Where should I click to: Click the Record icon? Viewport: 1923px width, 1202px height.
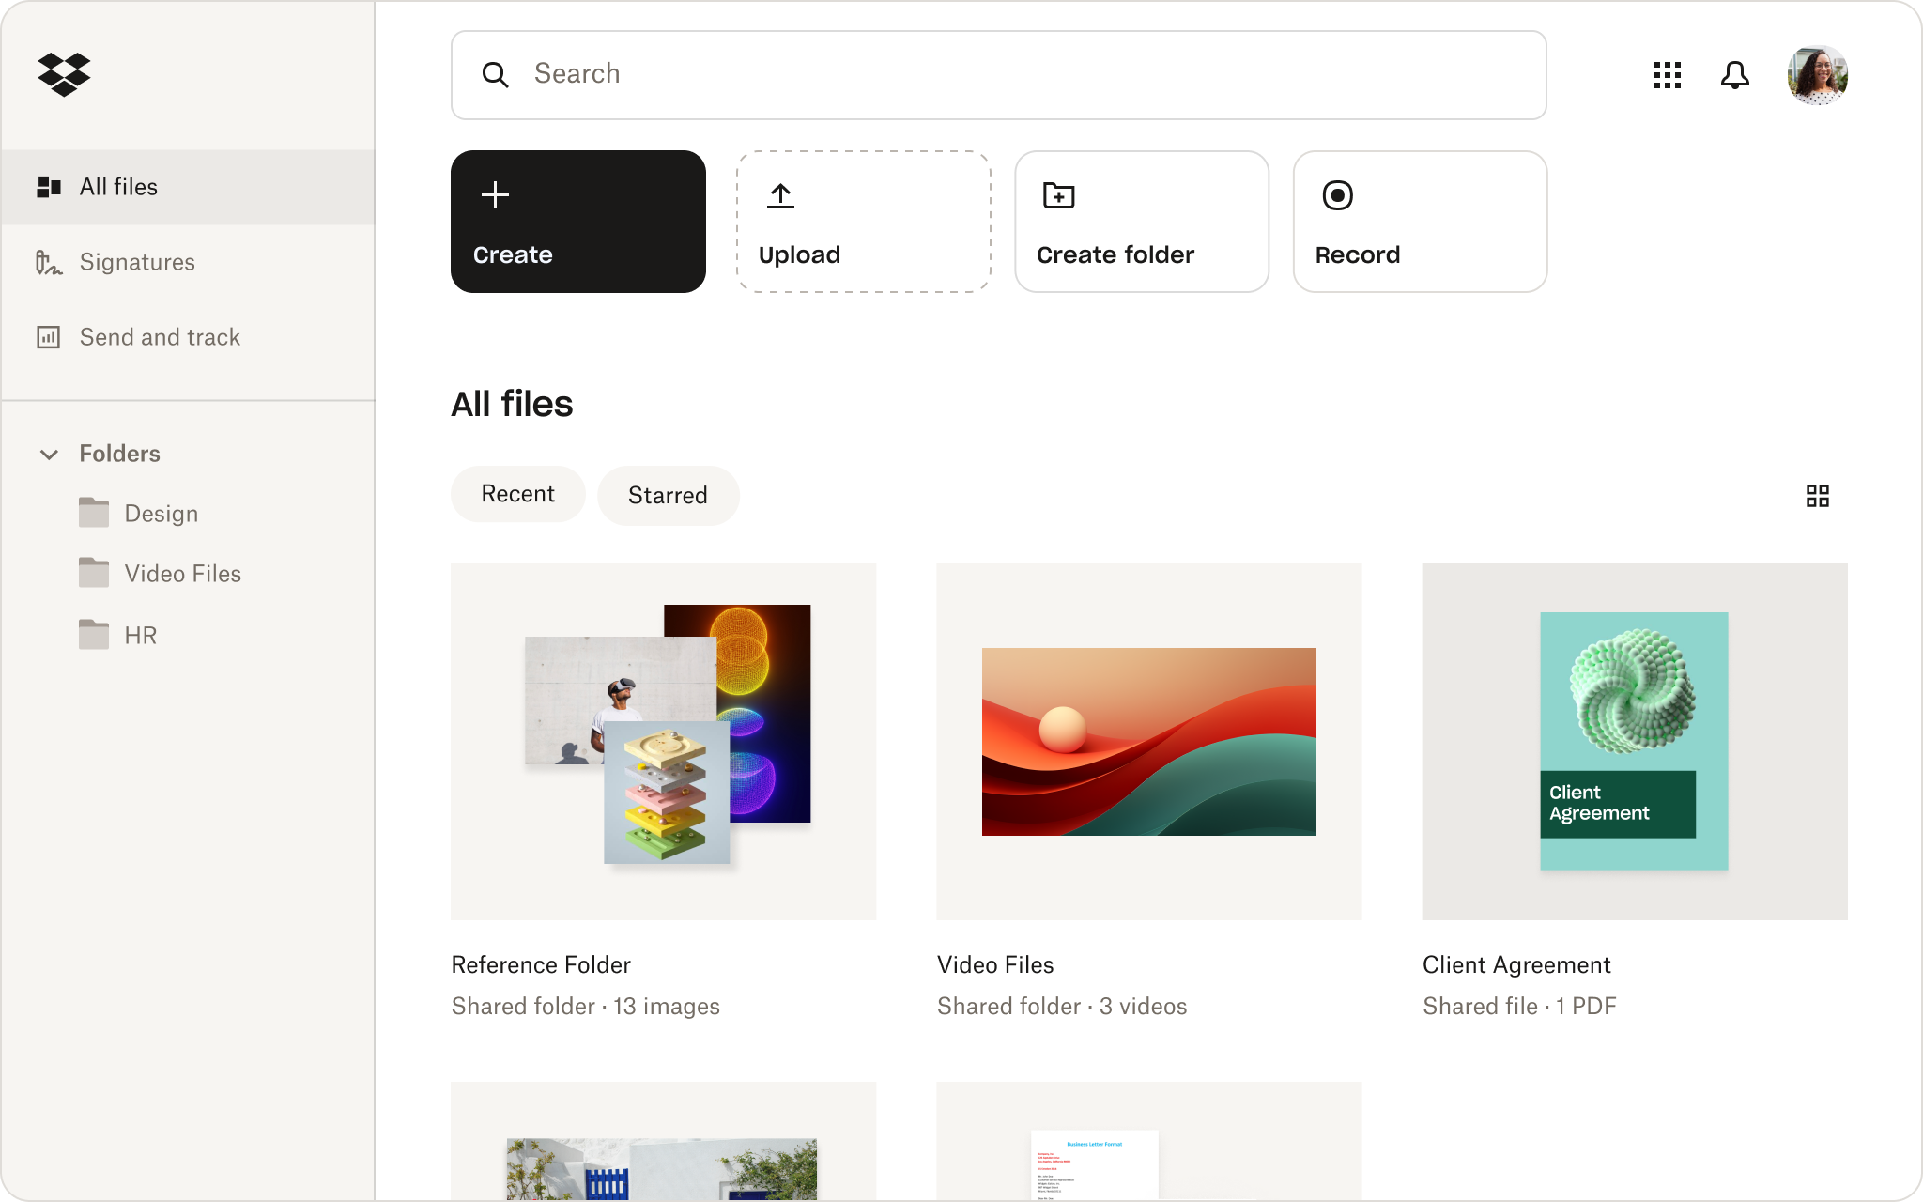click(1339, 195)
